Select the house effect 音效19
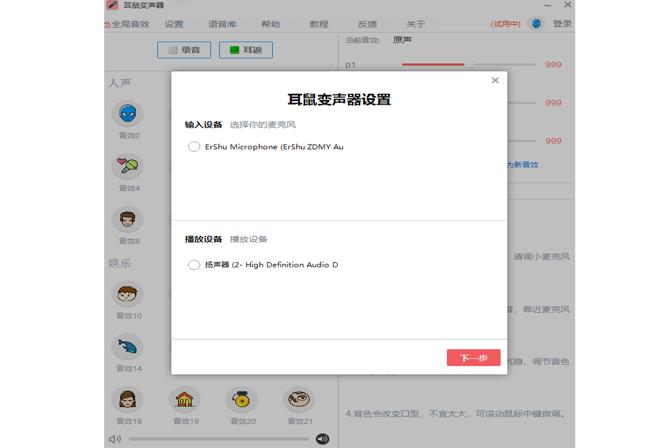This screenshot has height=448, width=672. [x=184, y=400]
